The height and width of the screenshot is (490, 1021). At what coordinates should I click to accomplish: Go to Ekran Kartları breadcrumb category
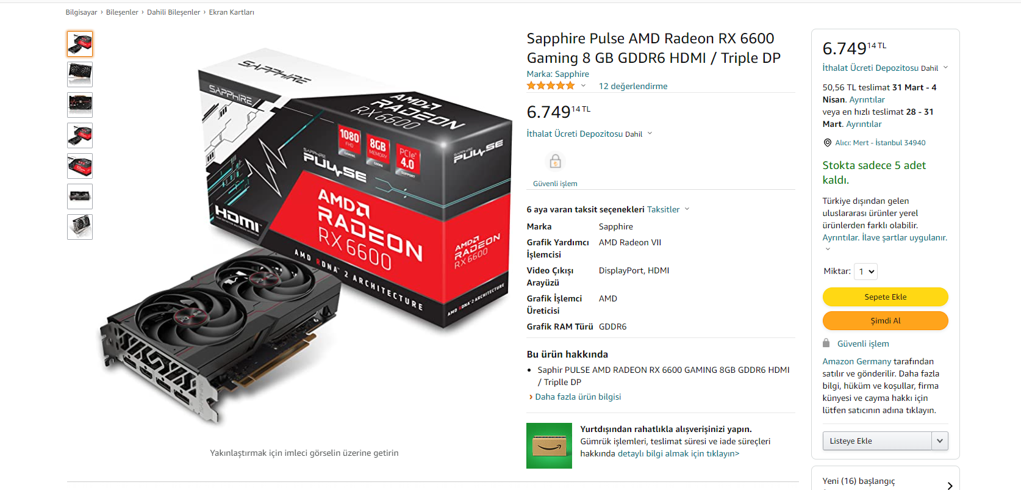pos(231,12)
